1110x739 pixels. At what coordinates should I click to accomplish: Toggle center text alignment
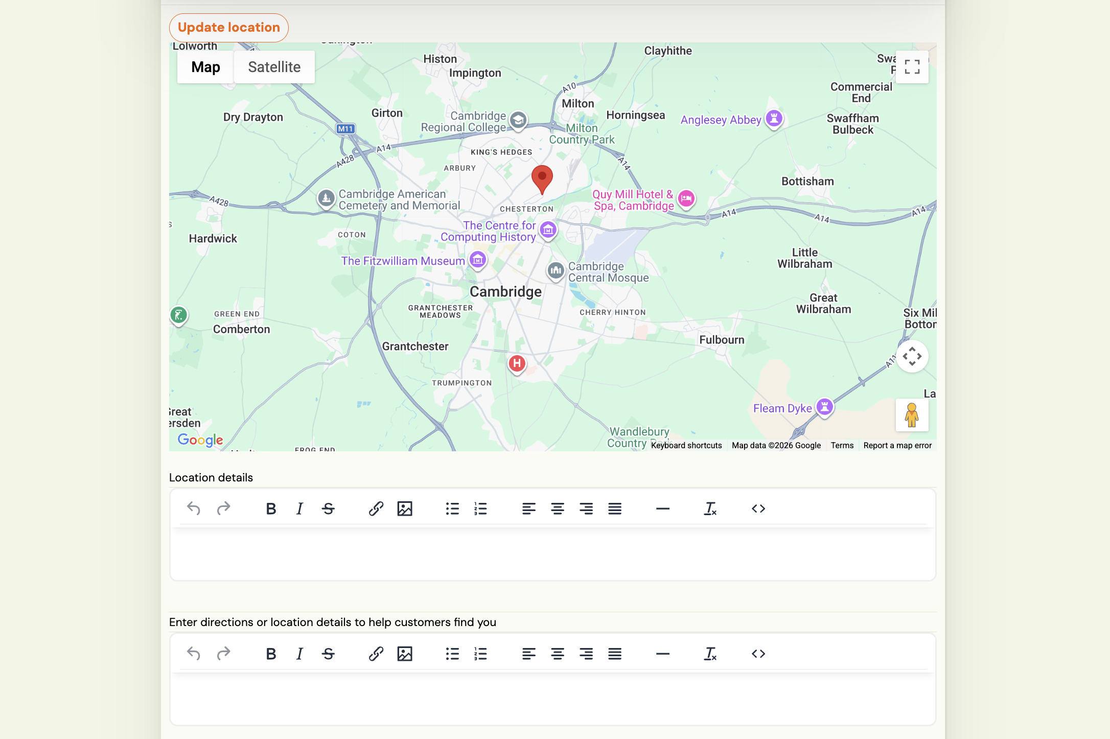558,509
